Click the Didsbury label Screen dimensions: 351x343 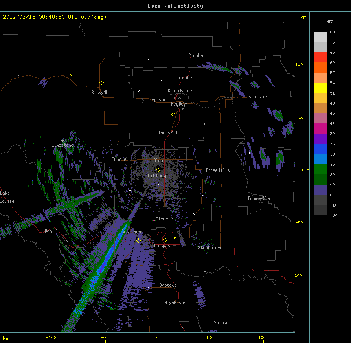point(156,176)
